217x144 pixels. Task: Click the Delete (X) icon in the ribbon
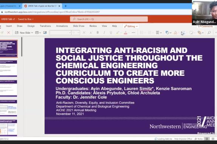pyautogui.click(x=8, y=33)
